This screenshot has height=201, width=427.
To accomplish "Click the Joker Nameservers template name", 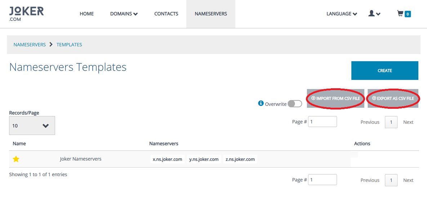I will pyautogui.click(x=81, y=159).
